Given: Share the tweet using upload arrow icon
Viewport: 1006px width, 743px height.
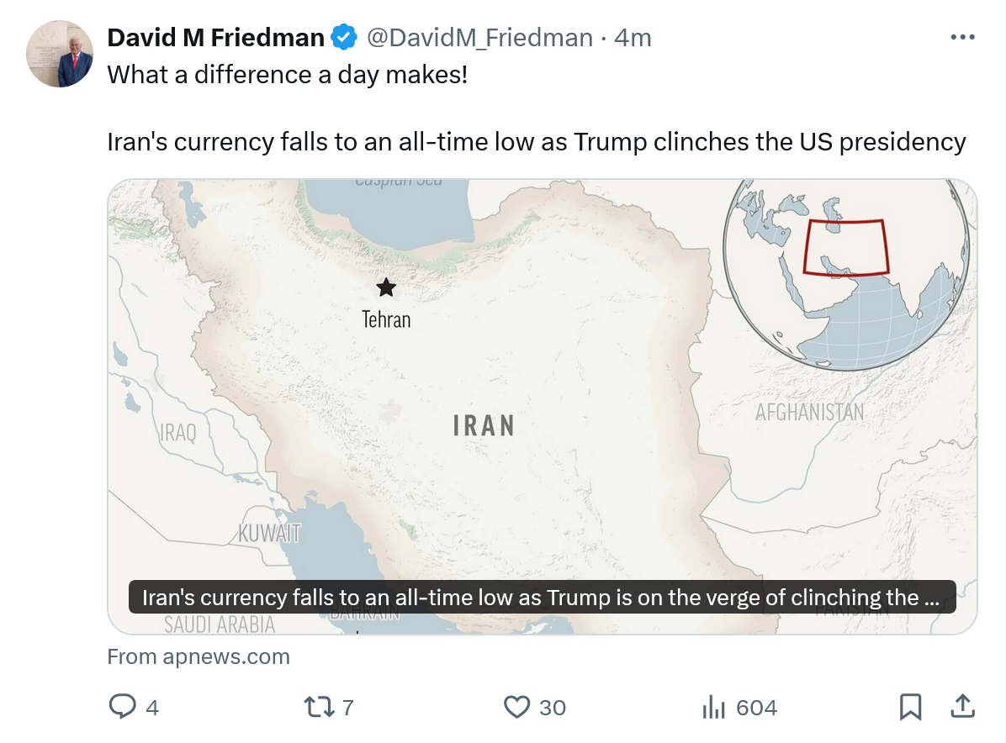Looking at the screenshot, I should (x=962, y=707).
